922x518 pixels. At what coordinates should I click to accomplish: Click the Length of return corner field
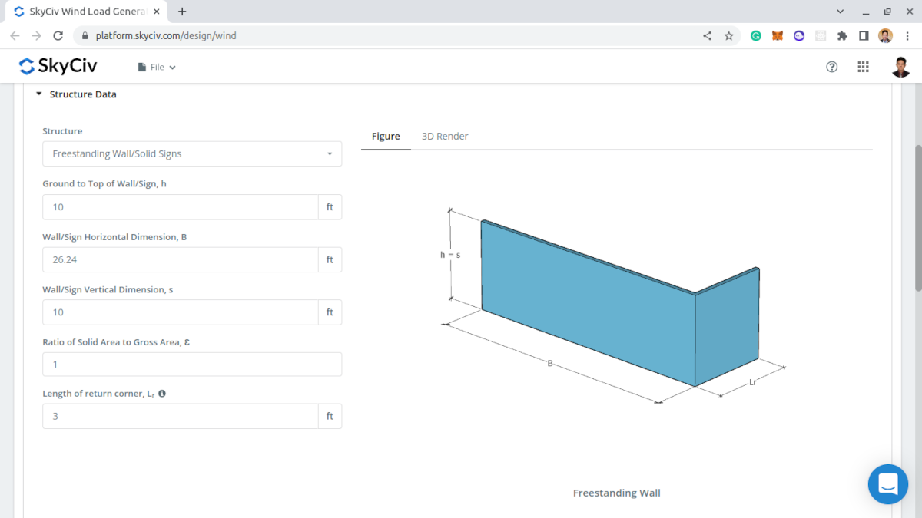click(x=181, y=416)
